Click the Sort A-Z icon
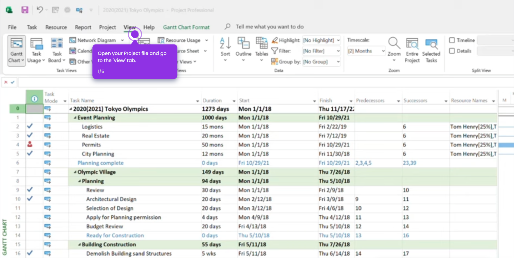 pos(225,43)
